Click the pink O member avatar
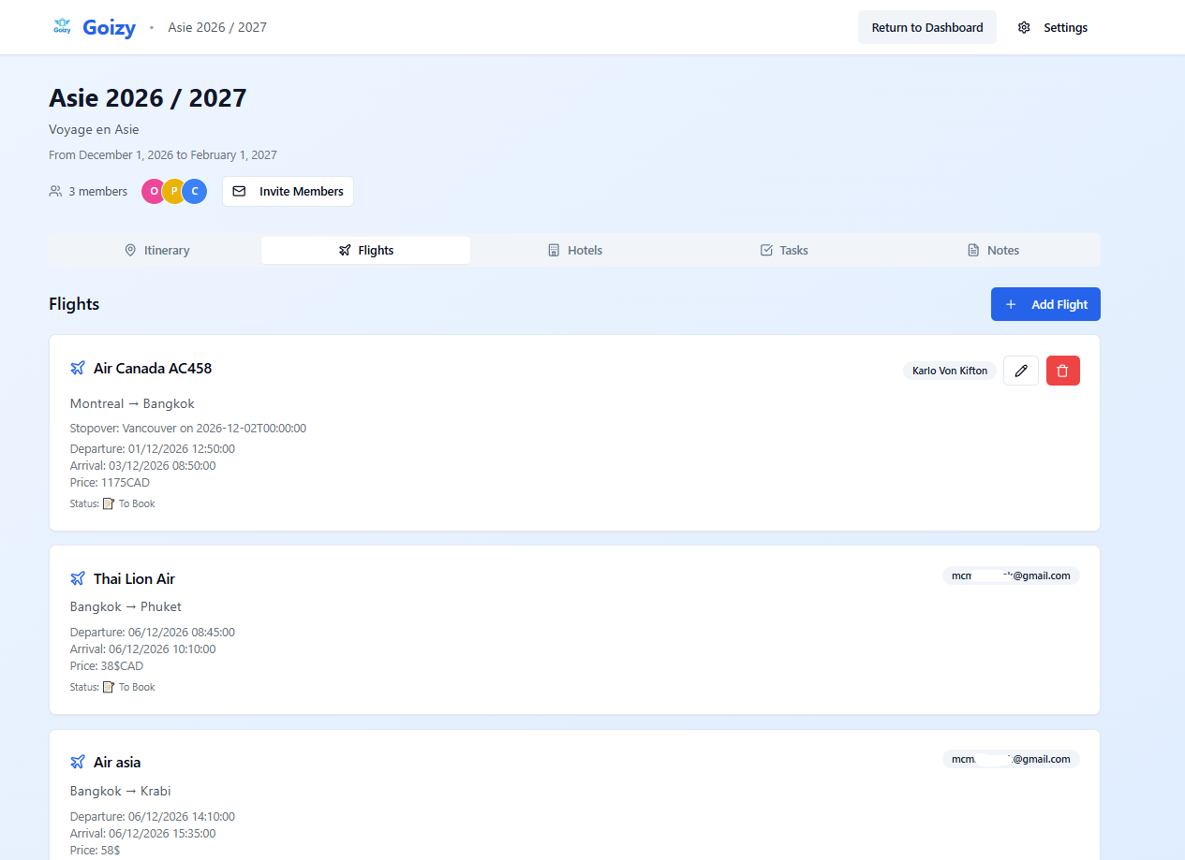 point(154,191)
